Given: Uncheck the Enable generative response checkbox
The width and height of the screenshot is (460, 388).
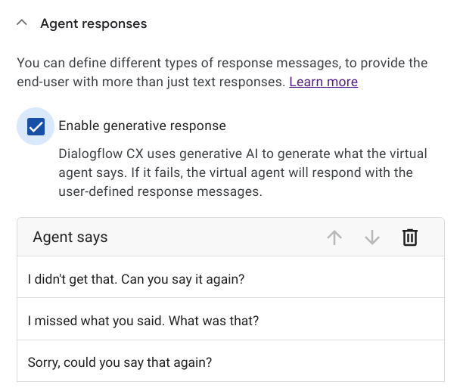Looking at the screenshot, I should [x=36, y=126].
